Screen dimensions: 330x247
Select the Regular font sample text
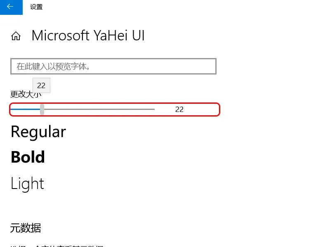point(38,132)
